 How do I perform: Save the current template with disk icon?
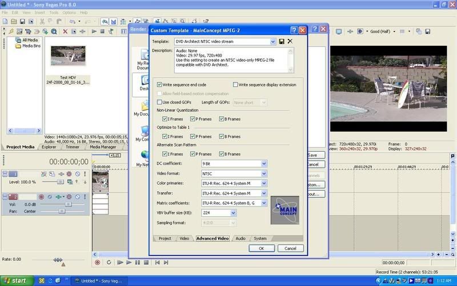282,41
